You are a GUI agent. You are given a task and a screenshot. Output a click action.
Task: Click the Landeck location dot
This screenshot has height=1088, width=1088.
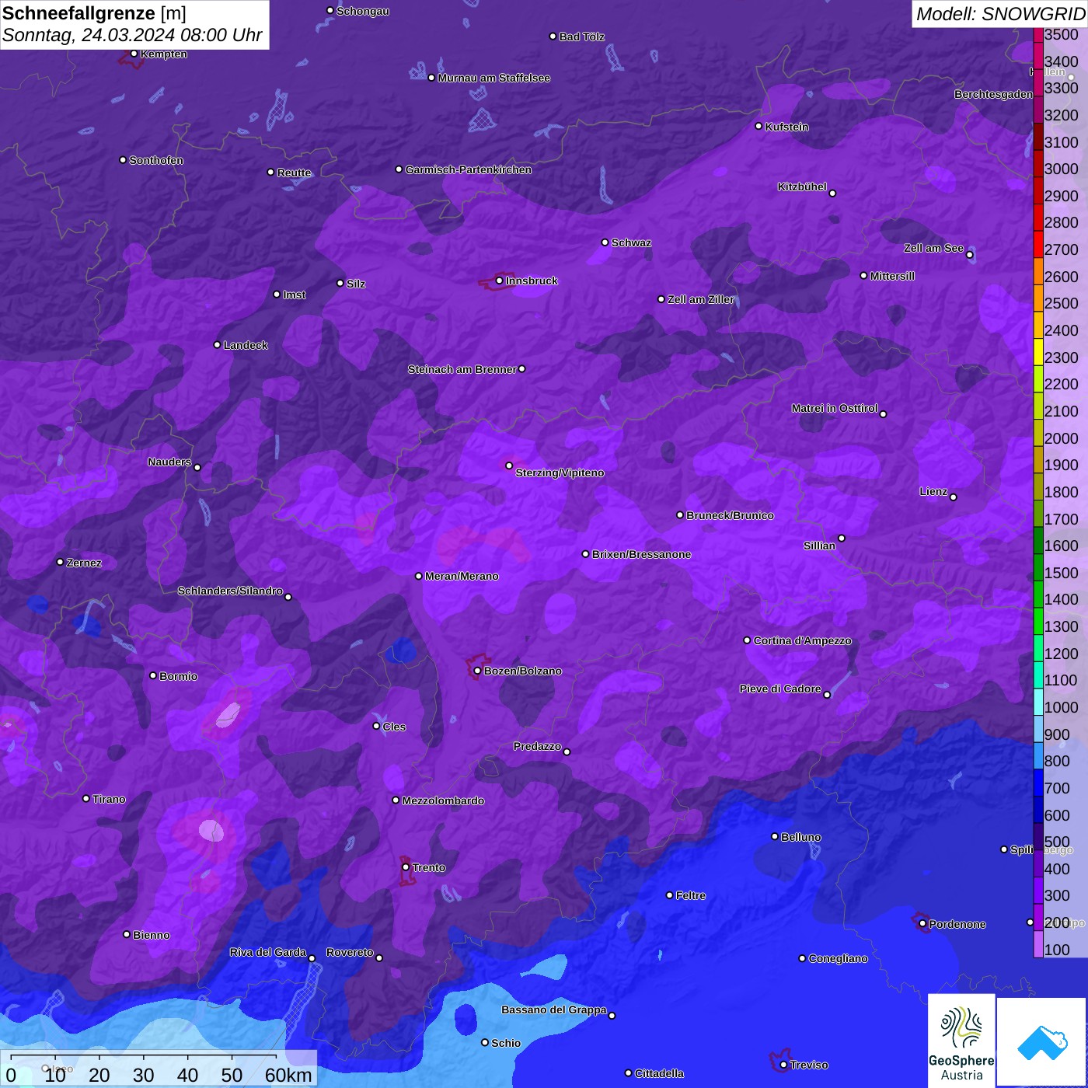click(x=218, y=344)
